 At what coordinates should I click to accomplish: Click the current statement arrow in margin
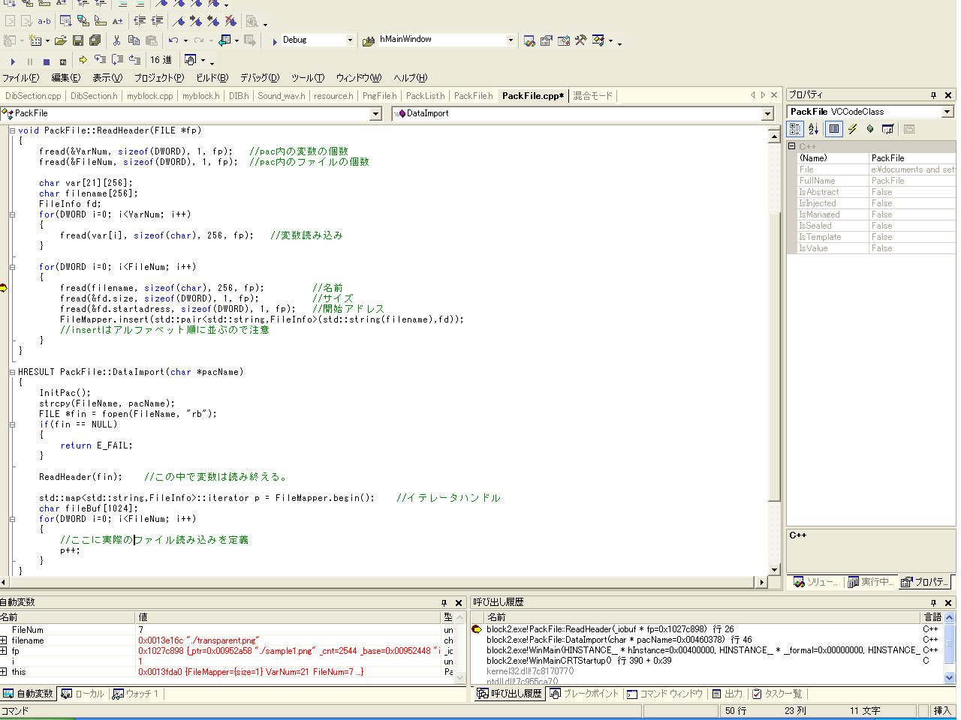click(4, 288)
